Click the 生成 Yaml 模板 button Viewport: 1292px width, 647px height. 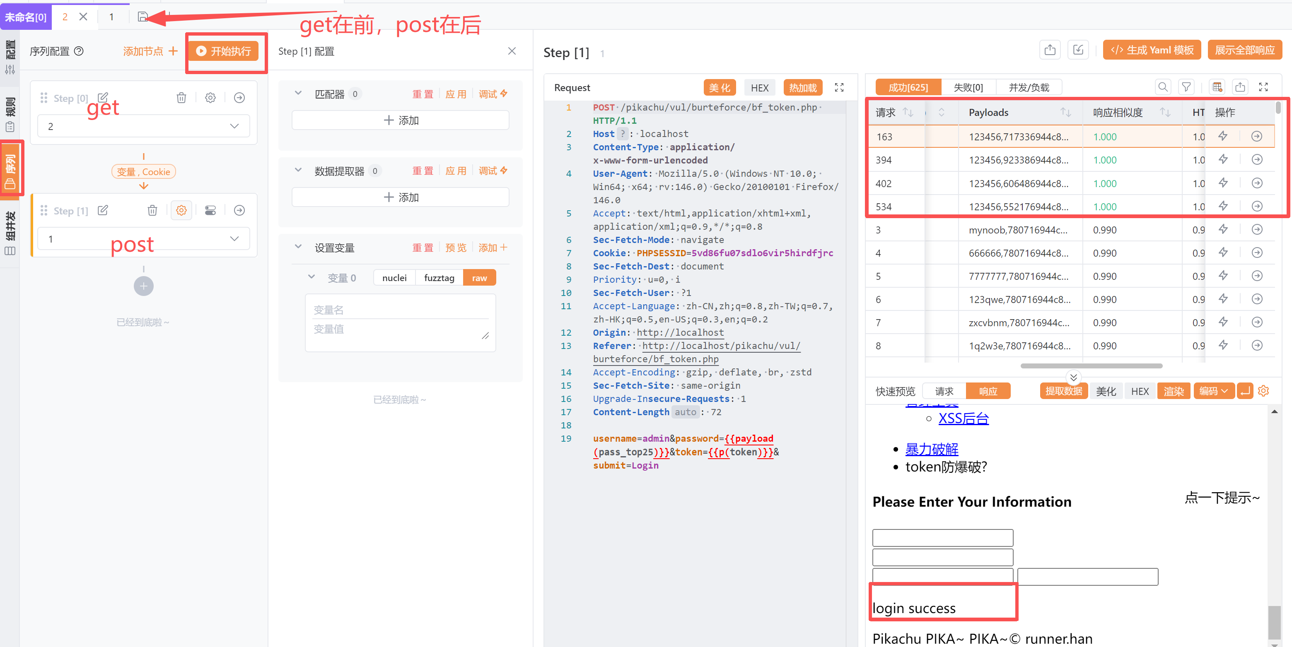1152,50
